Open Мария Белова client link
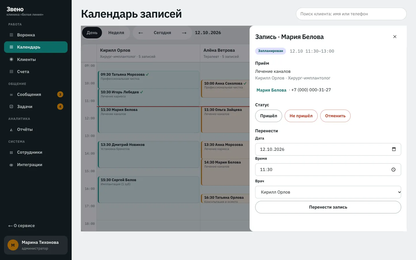This screenshot has width=416, height=260. (271, 90)
